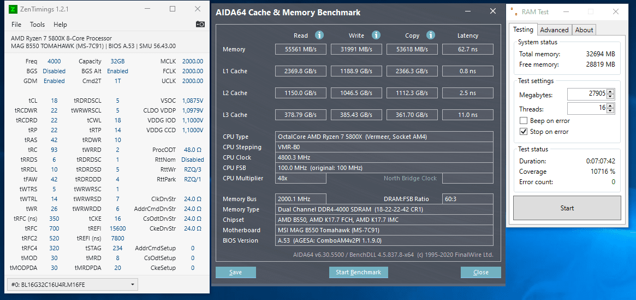Click Memory Copy value 53618 MB/s
Viewport: 636px width, 300px height.
[x=412, y=50]
